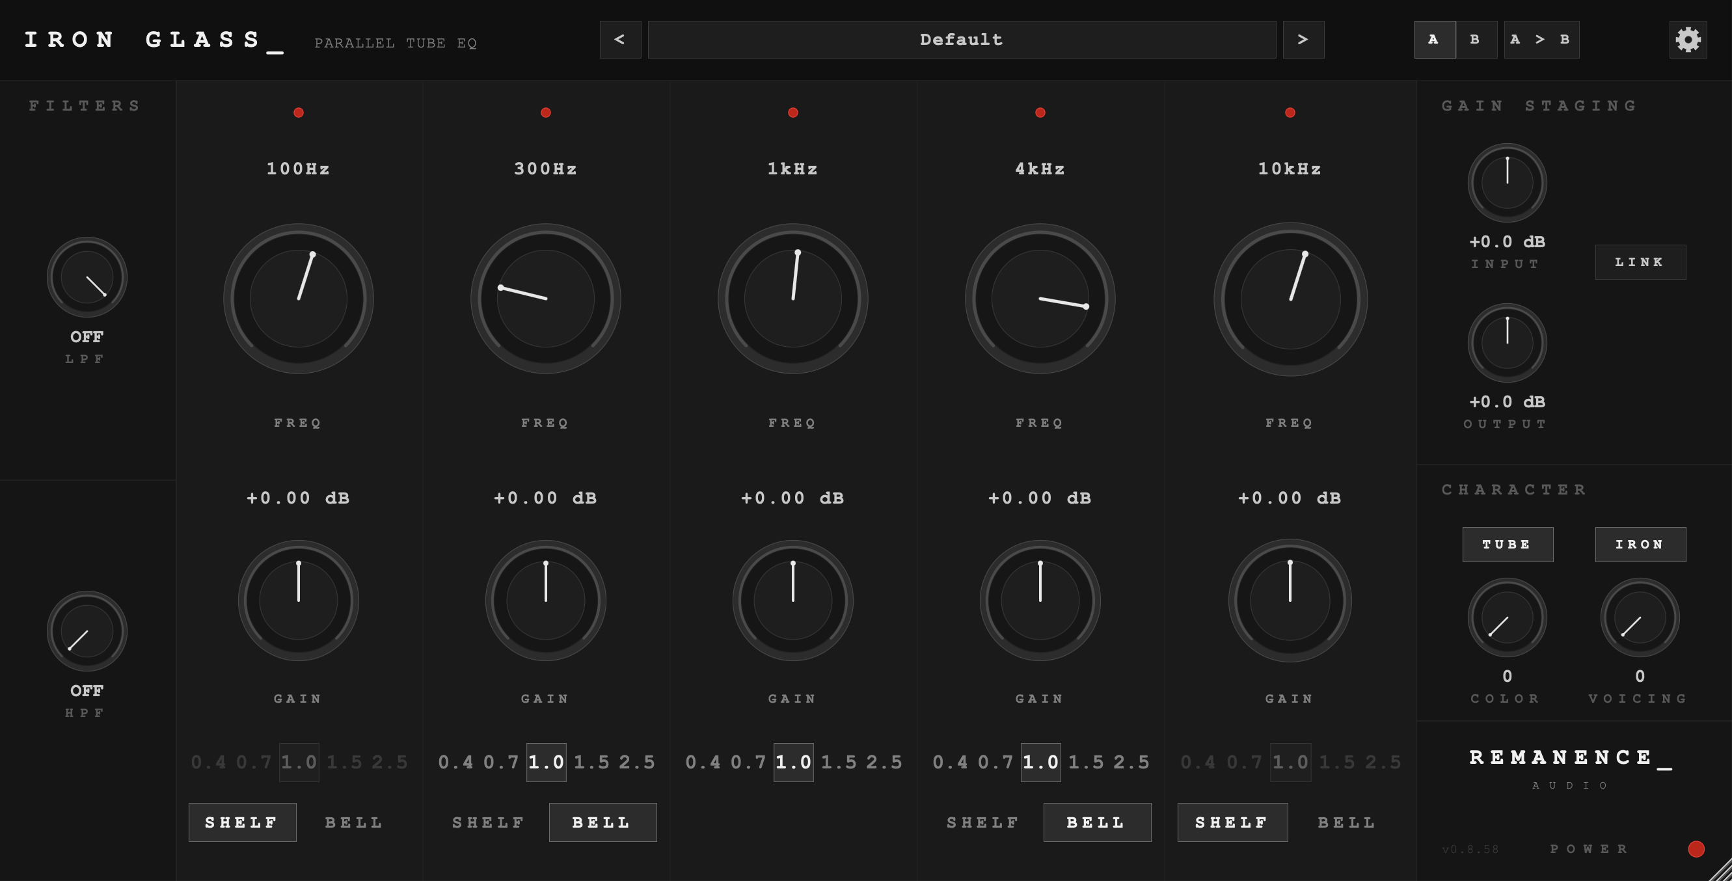The image size is (1732, 881).
Task: Toggle the 4kHz band enable LED
Action: [x=1040, y=113]
